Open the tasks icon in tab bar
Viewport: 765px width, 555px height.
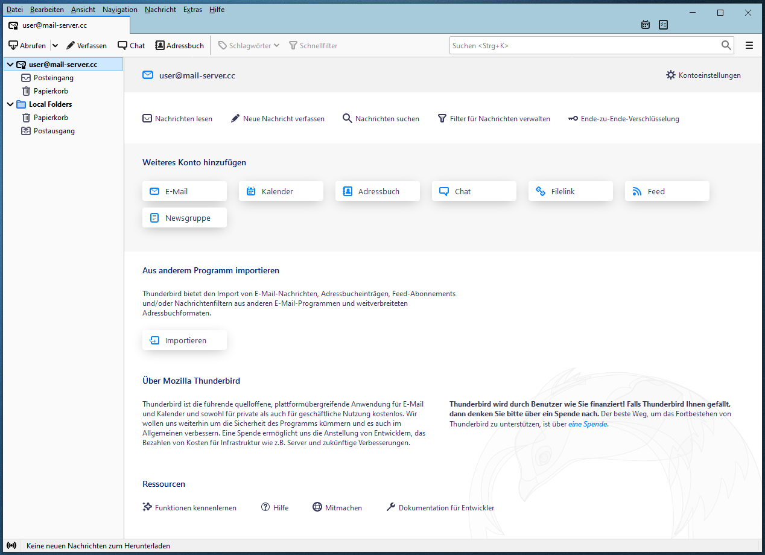click(664, 25)
